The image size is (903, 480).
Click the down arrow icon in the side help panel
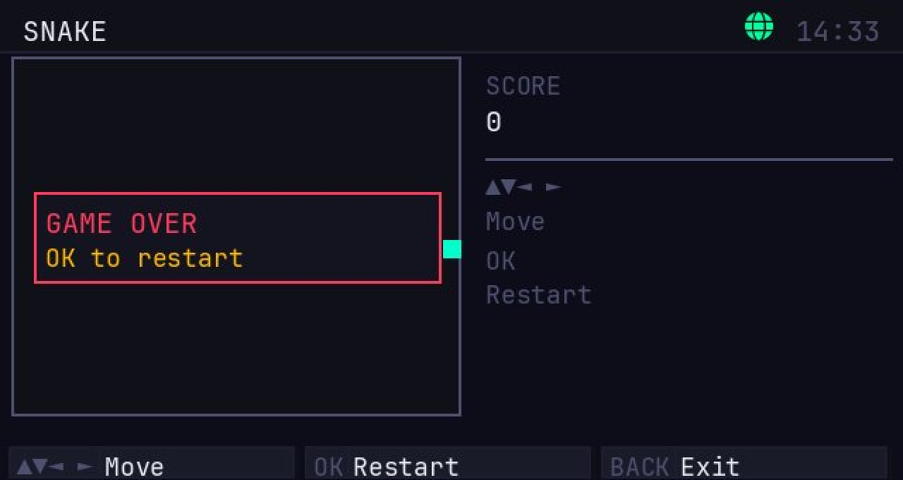click(509, 188)
